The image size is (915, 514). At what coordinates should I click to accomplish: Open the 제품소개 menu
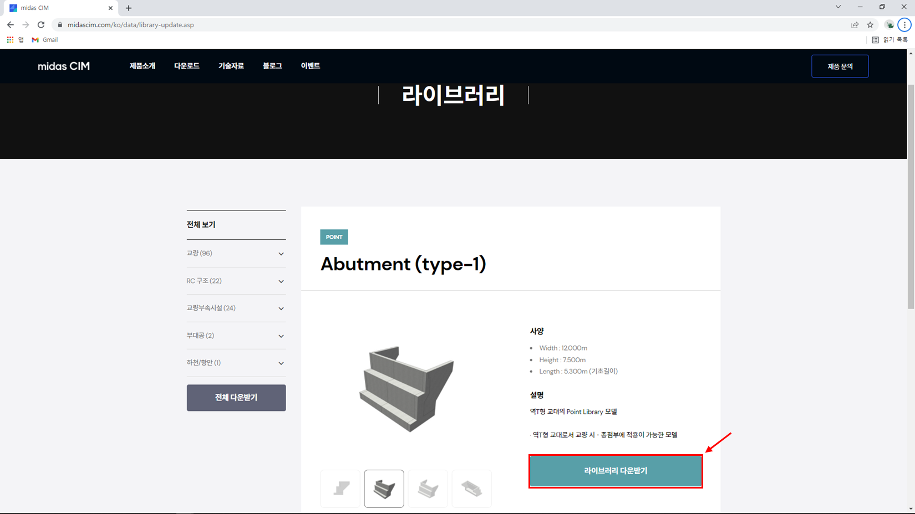143,66
